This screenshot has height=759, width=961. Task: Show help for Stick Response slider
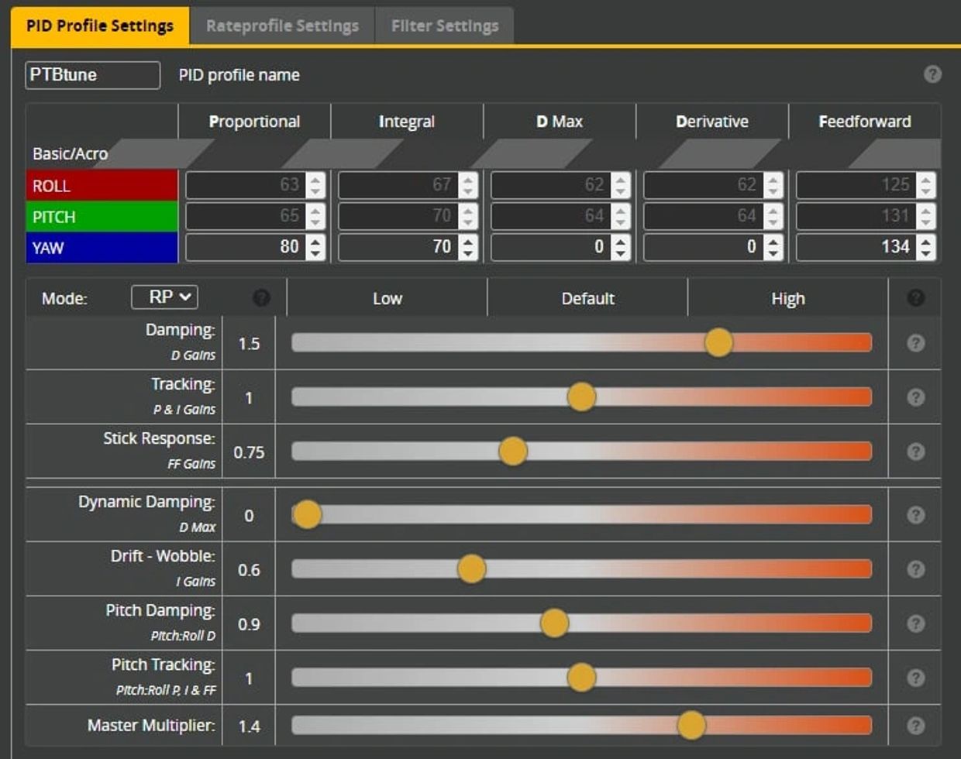[915, 452]
